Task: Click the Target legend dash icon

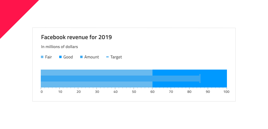Action: [x=108, y=57]
